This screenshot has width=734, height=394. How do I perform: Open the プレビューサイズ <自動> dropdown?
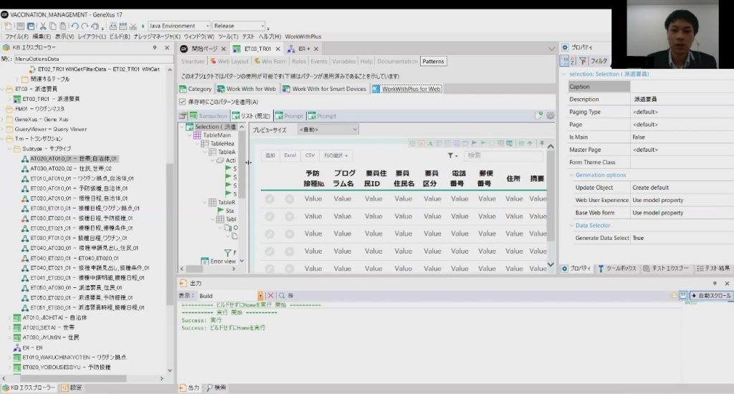pos(328,130)
